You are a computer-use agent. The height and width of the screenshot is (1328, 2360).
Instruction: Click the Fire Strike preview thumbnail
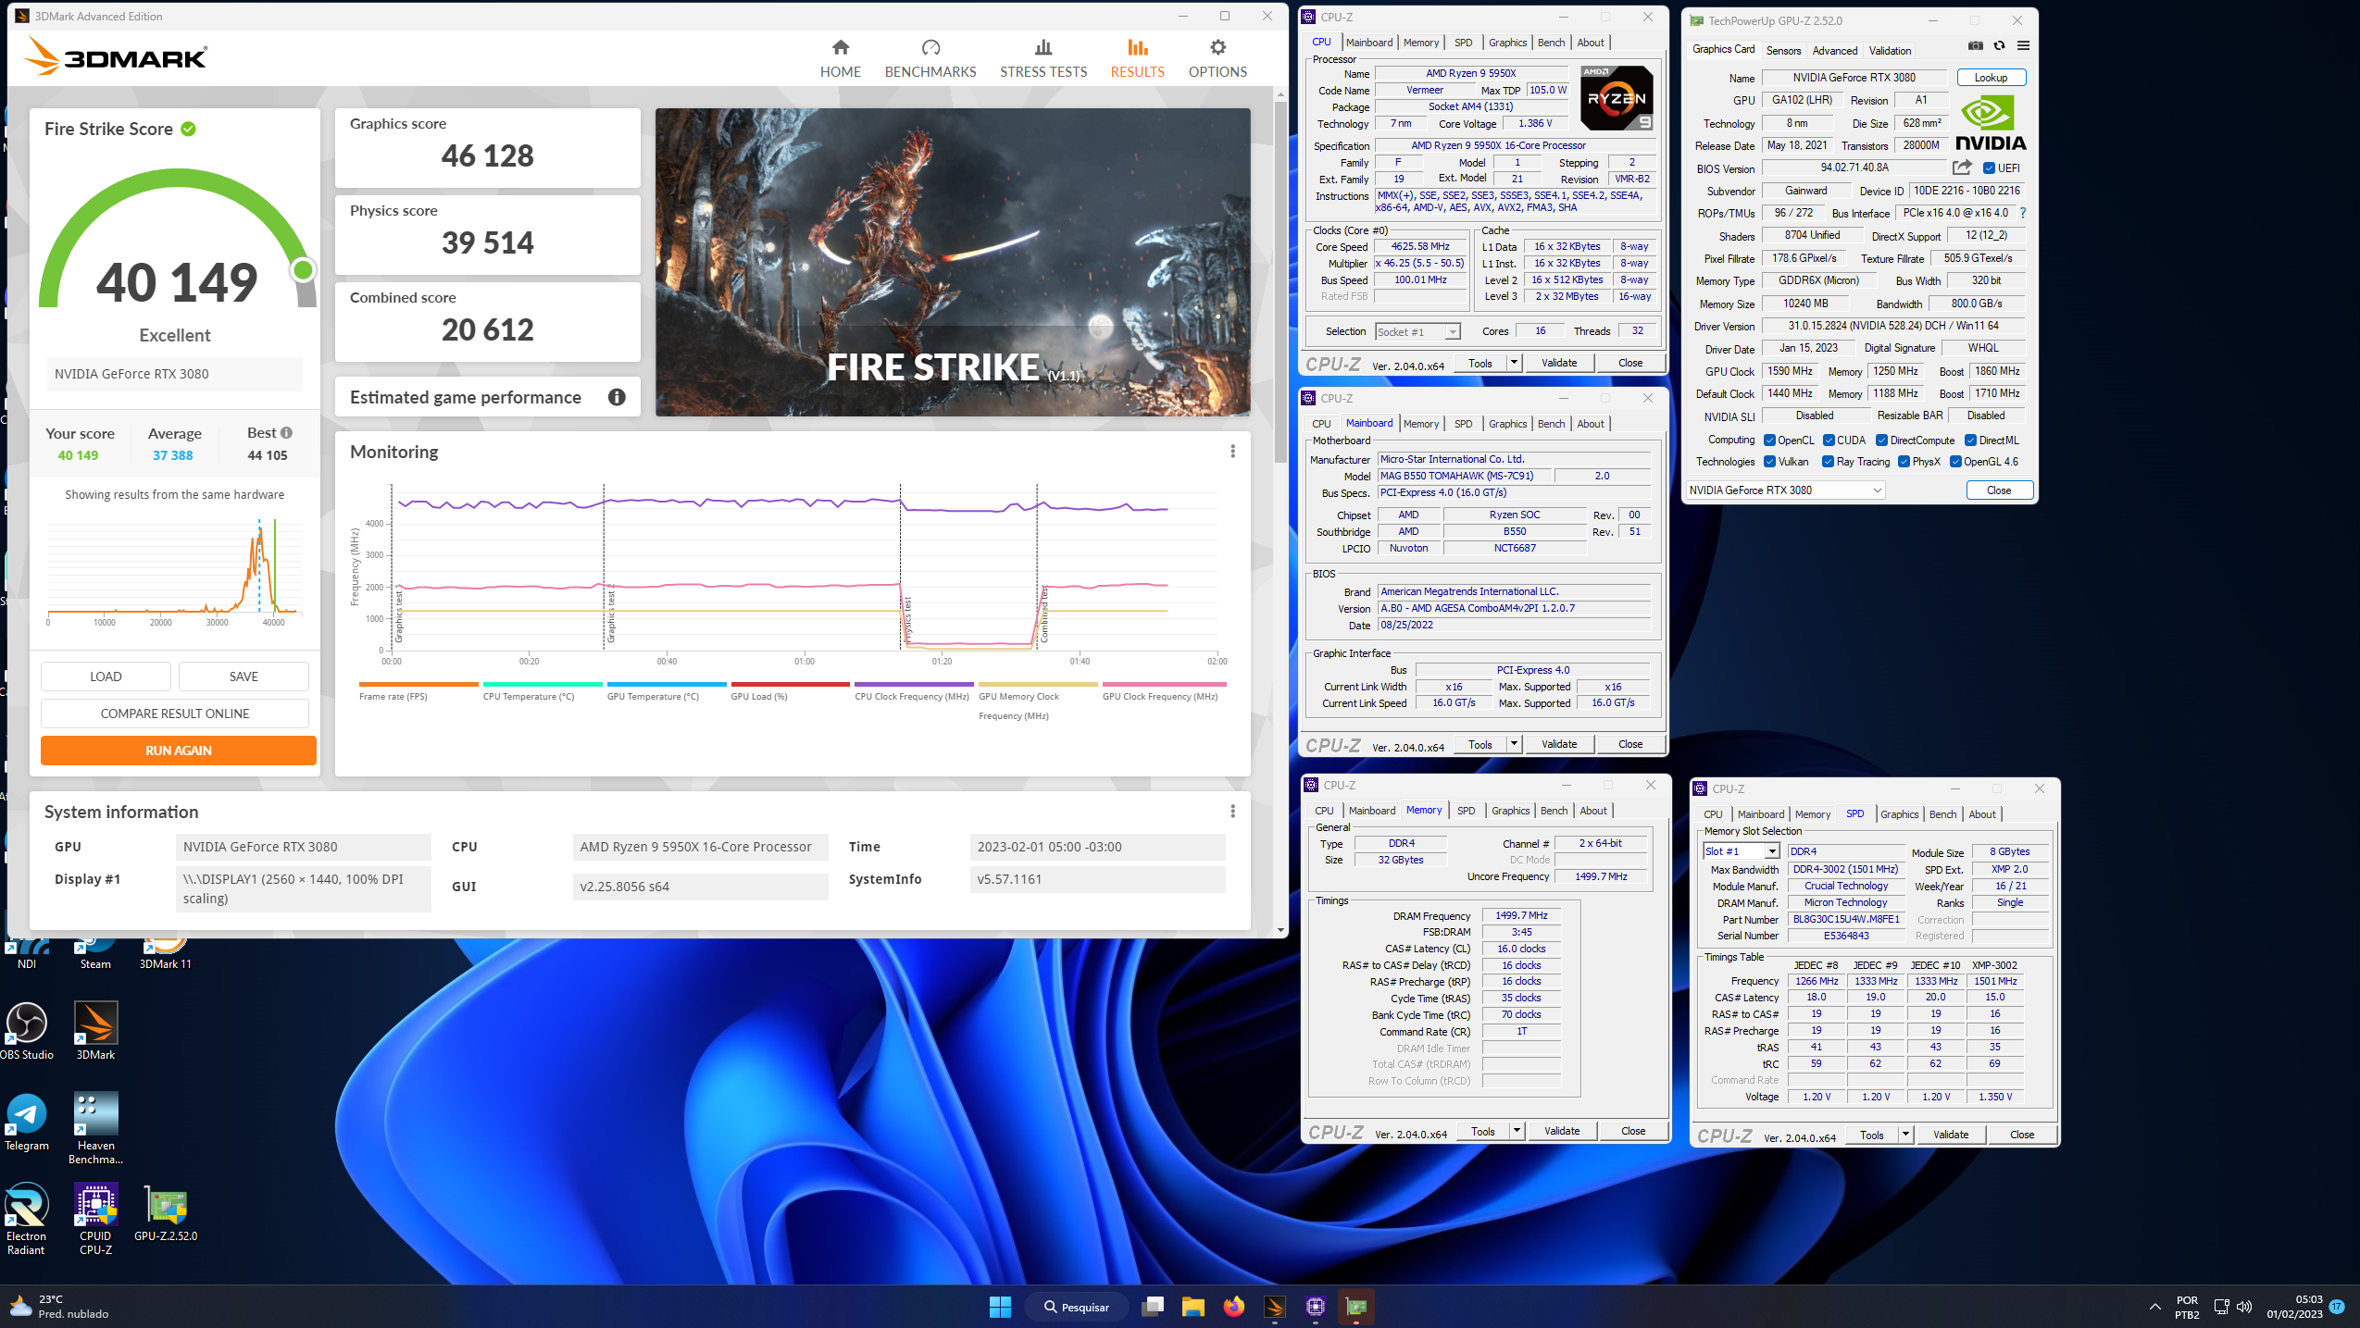tap(953, 262)
